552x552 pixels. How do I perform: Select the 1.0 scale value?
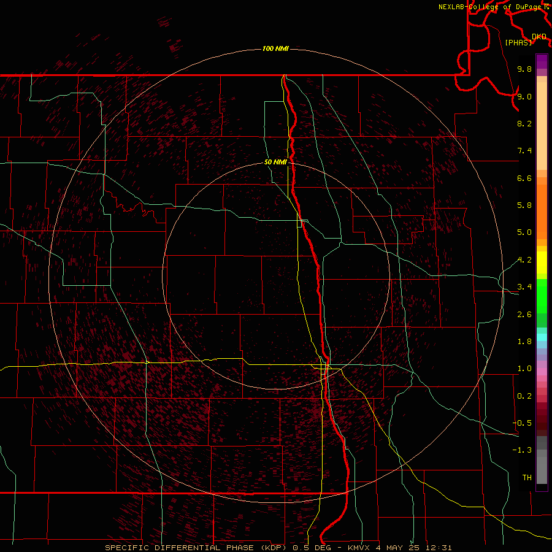pos(524,369)
